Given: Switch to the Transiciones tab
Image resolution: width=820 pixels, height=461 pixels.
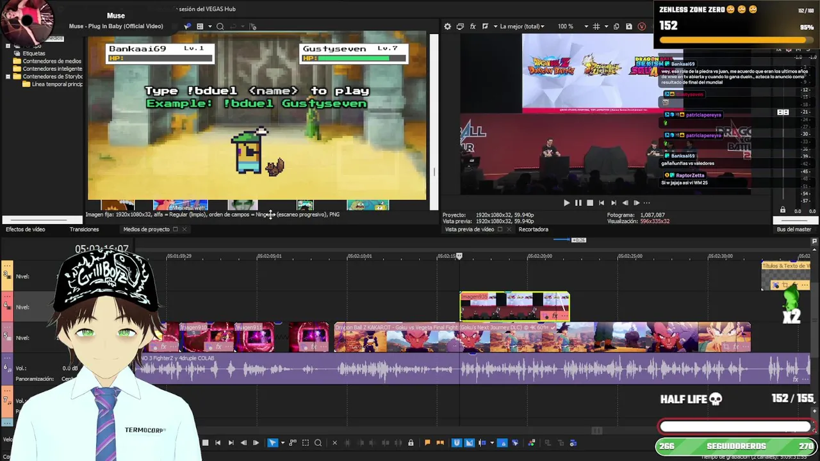Looking at the screenshot, I should point(84,229).
